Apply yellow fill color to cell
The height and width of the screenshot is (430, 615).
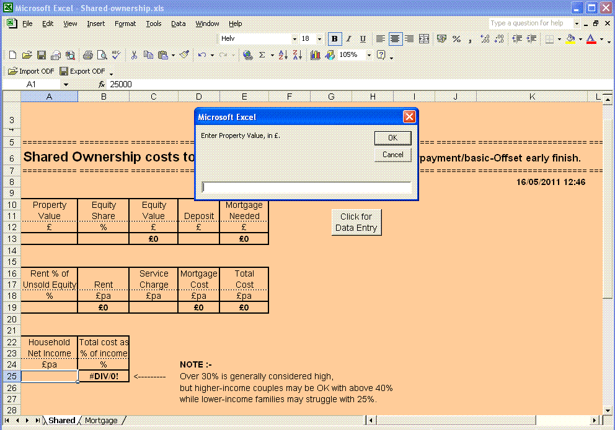tap(571, 39)
